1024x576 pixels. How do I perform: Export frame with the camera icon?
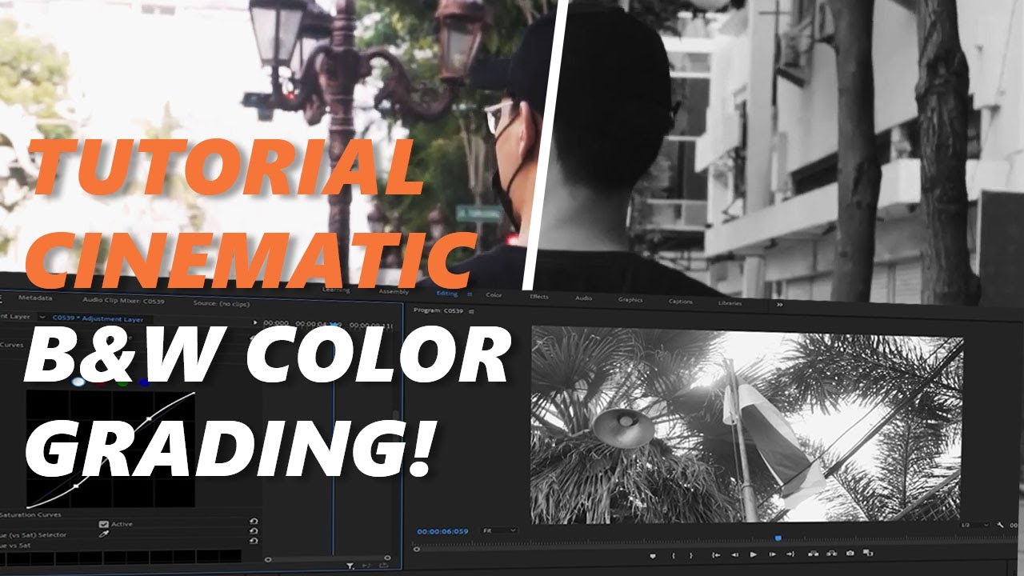coord(850,554)
